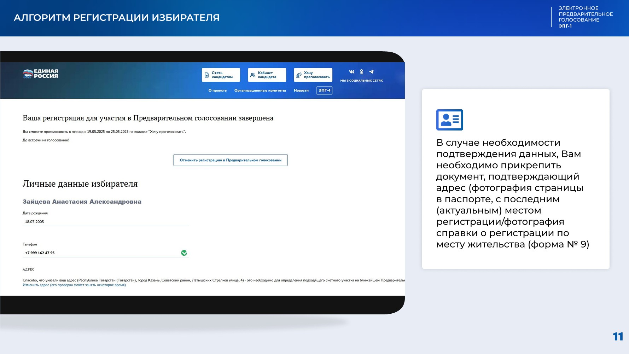The image size is (629, 354).
Task: Click document icon in Стать кандидатом button
Action: [207, 75]
